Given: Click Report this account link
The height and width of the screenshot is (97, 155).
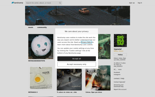Looking at the screenshot, I should (x=120, y=89).
